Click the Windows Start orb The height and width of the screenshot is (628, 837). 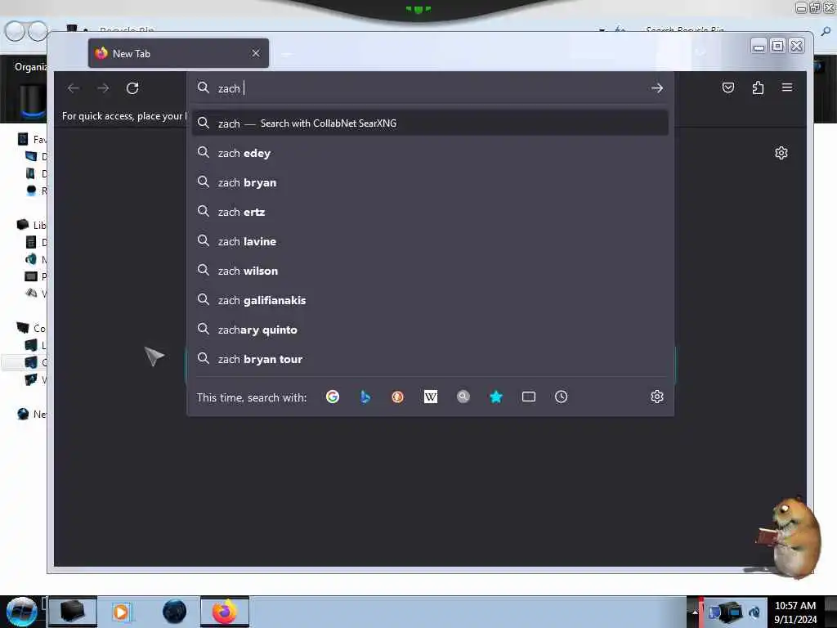(21, 612)
